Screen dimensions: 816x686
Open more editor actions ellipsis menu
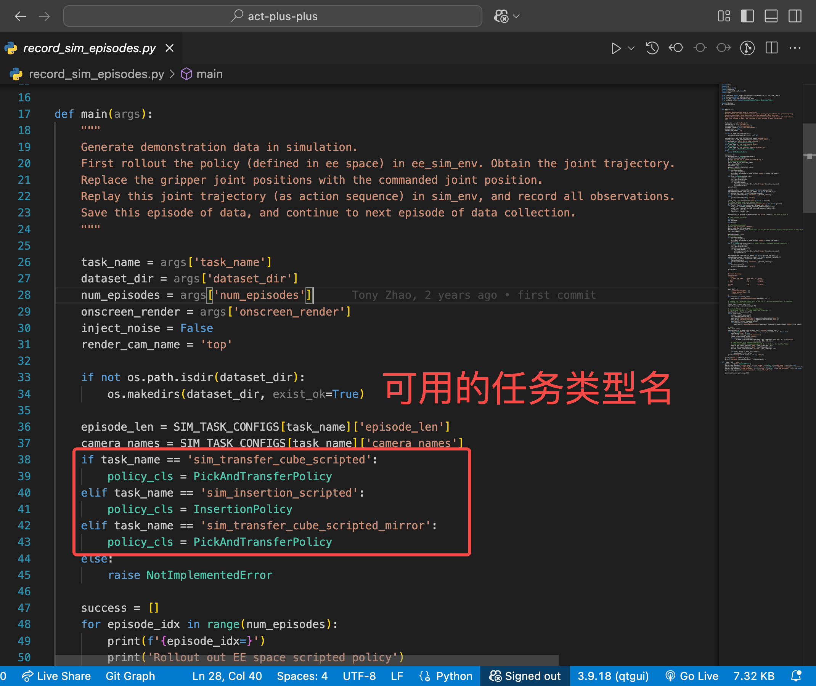(x=795, y=48)
